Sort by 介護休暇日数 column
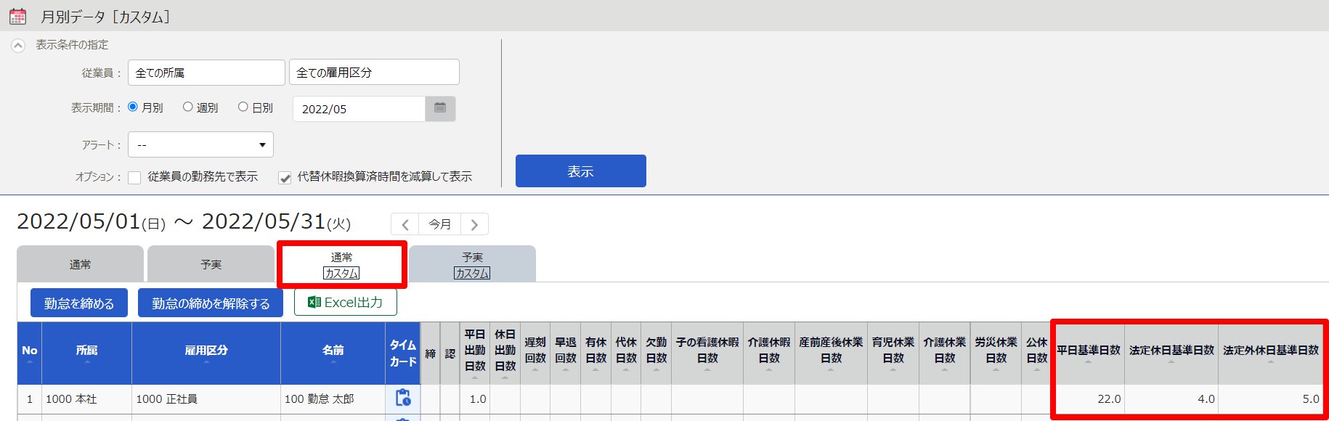This screenshot has height=421, width=1329. click(769, 353)
